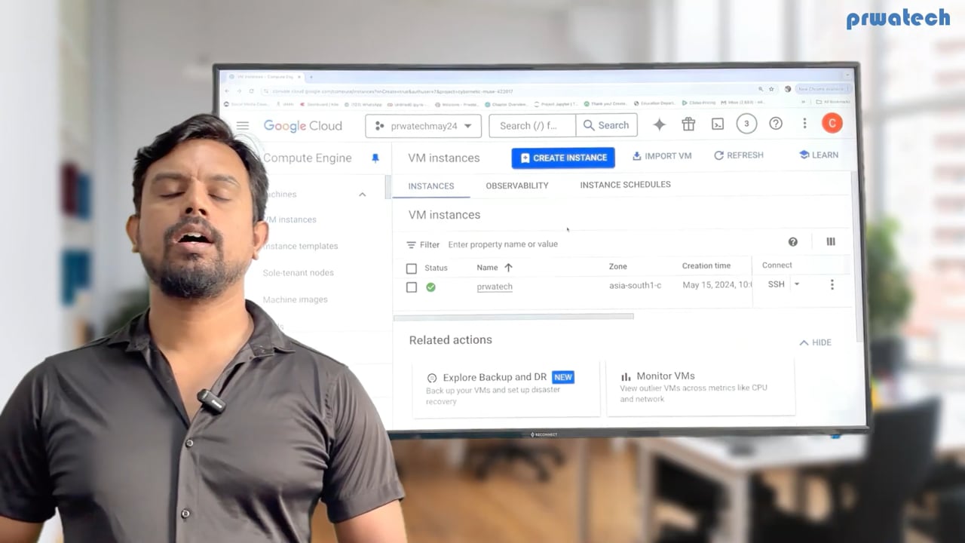The image size is (965, 543).
Task: Click the Google Cloud logo
Action: click(x=302, y=126)
